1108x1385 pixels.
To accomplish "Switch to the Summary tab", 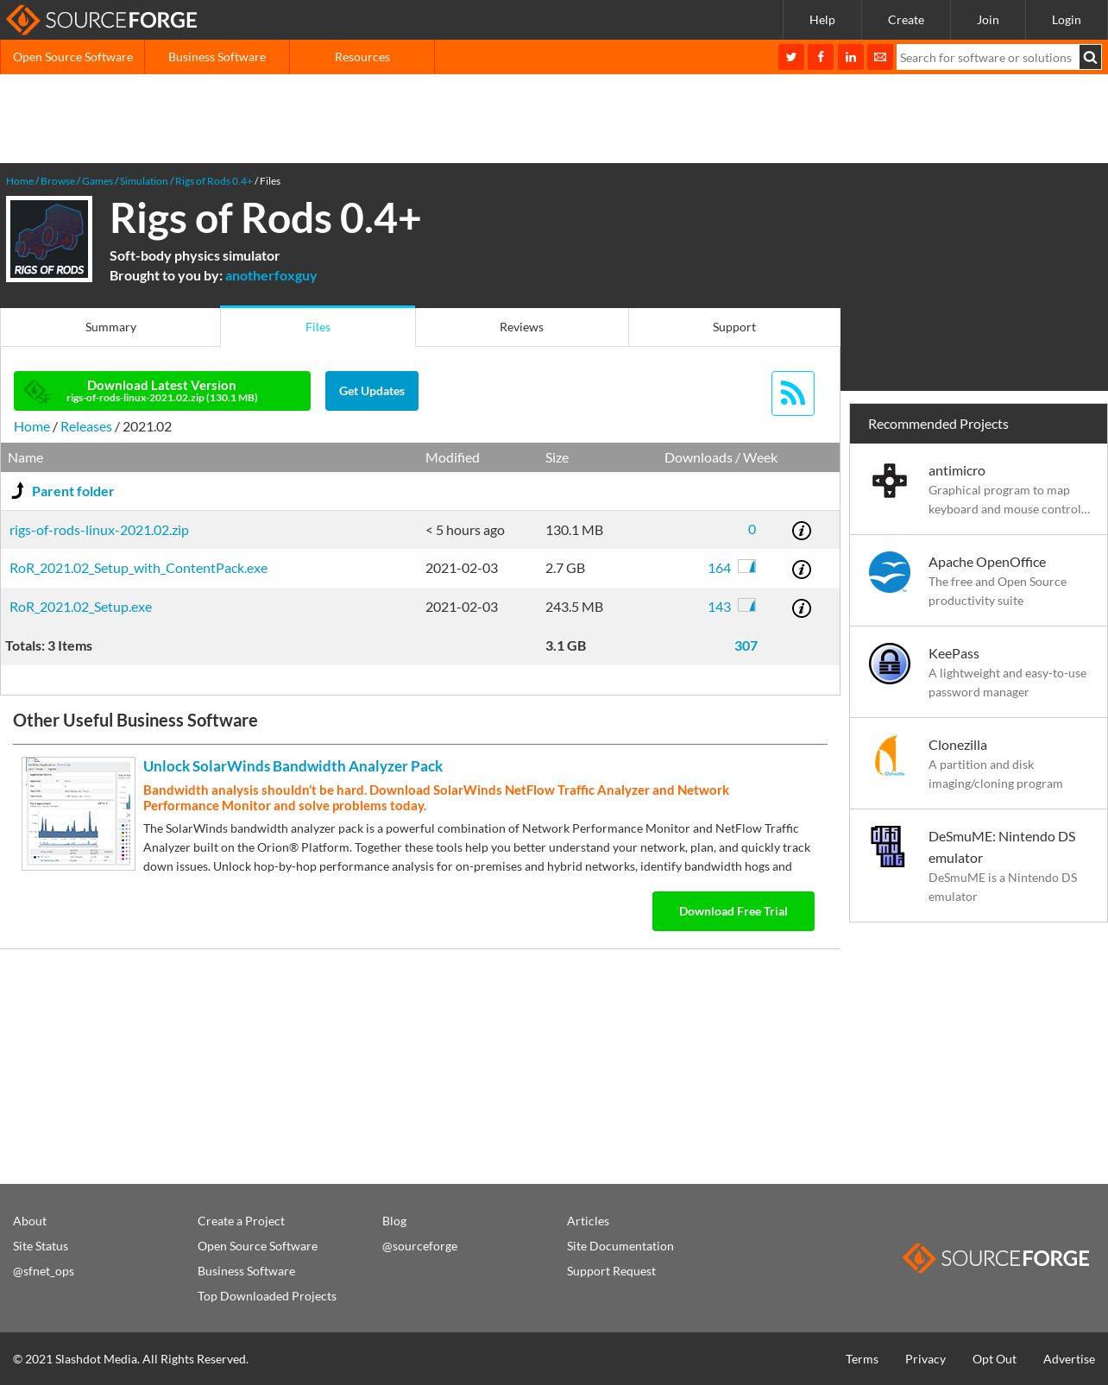I will click(110, 327).
